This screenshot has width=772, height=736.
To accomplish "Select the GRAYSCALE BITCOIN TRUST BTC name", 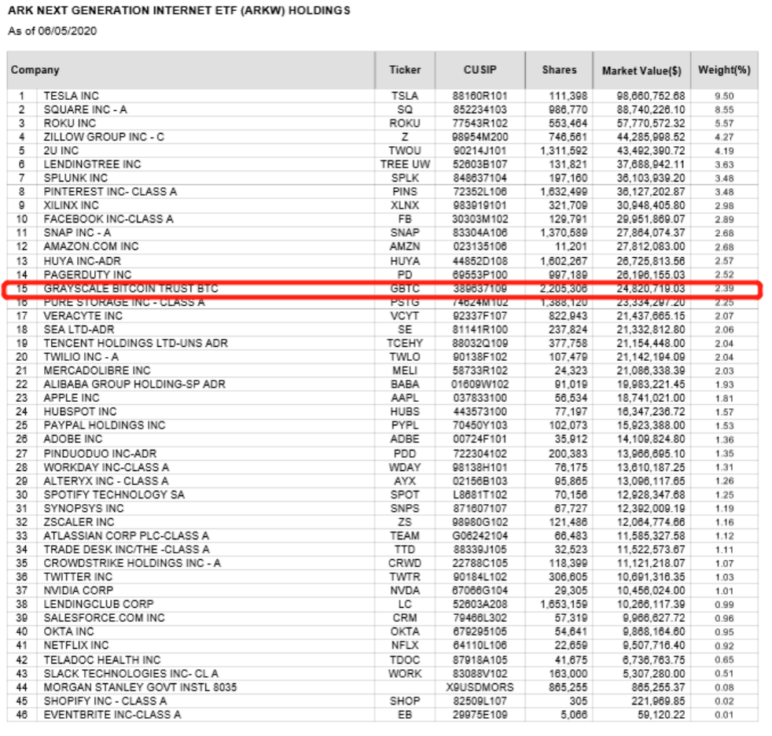I will pos(131,289).
